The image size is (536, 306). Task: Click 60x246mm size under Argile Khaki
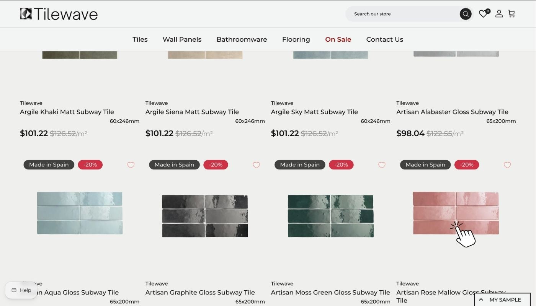pyautogui.click(x=124, y=121)
